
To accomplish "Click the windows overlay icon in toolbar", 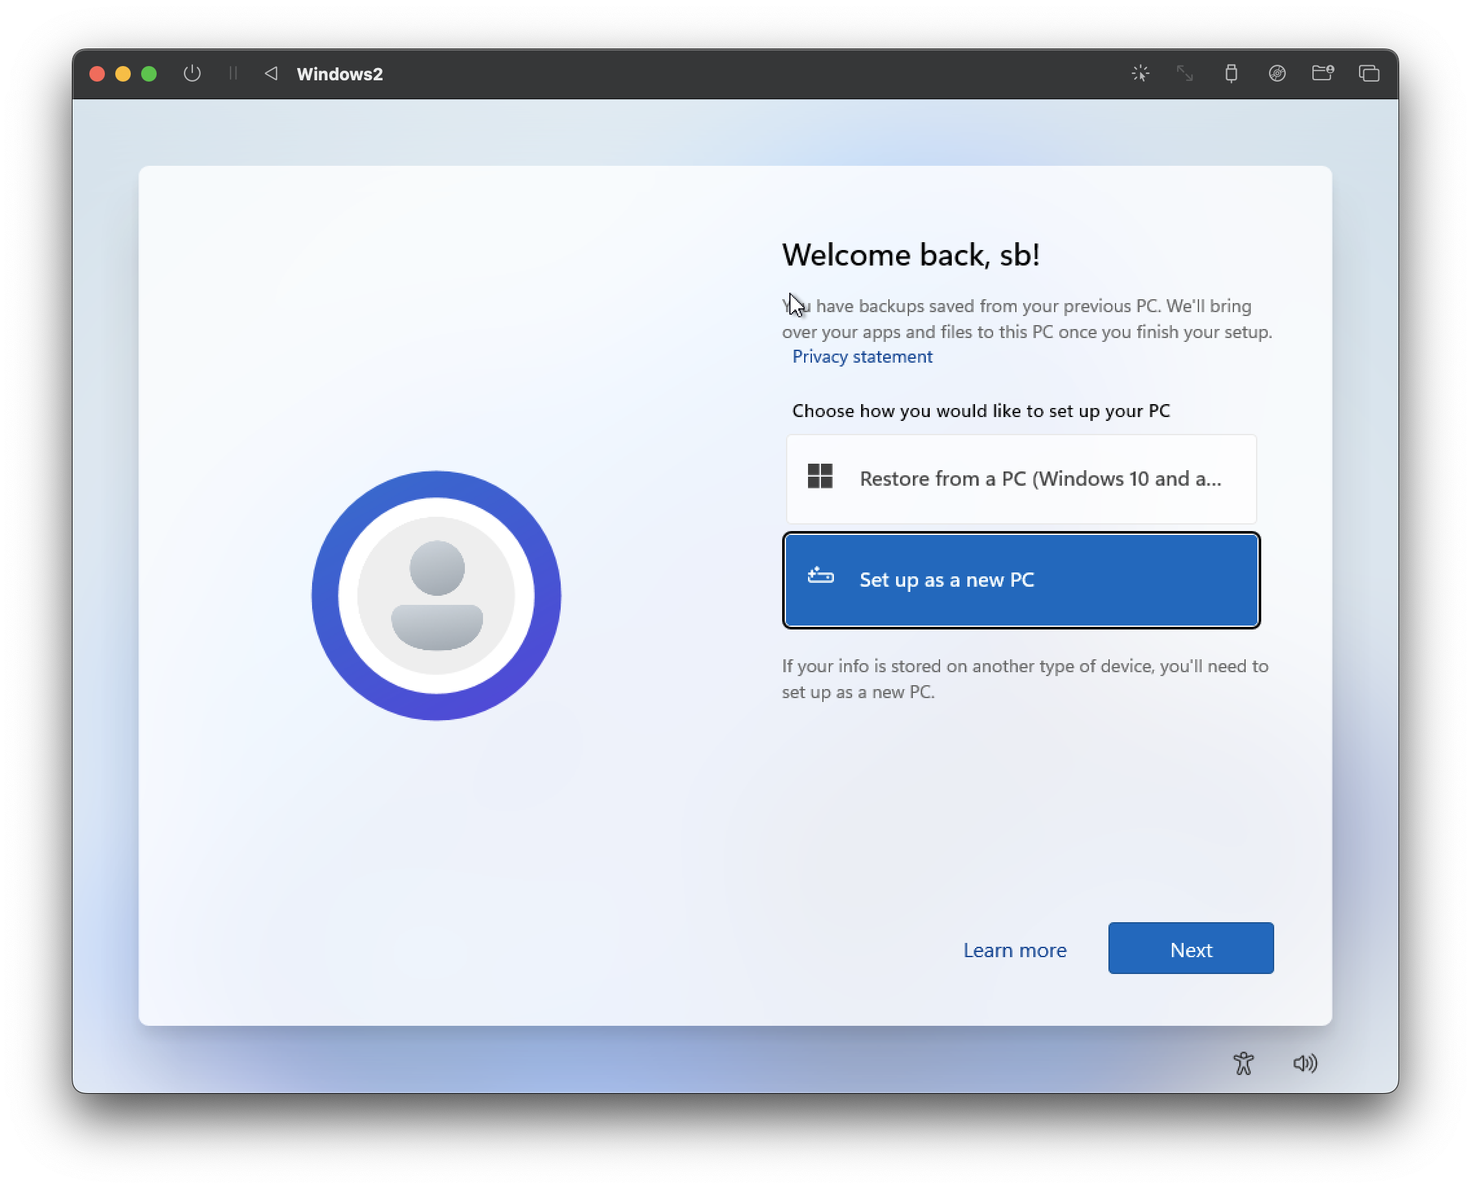I will 1368,73.
